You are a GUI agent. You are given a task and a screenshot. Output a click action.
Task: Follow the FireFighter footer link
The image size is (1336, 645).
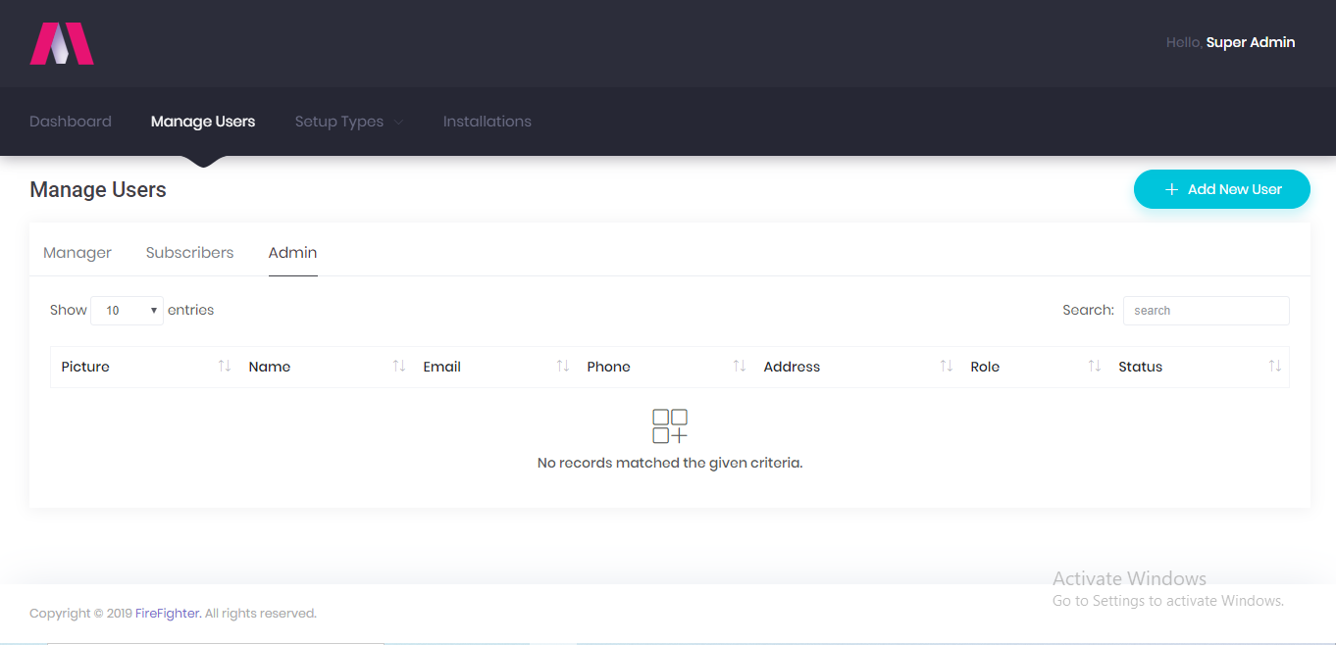pyautogui.click(x=168, y=614)
